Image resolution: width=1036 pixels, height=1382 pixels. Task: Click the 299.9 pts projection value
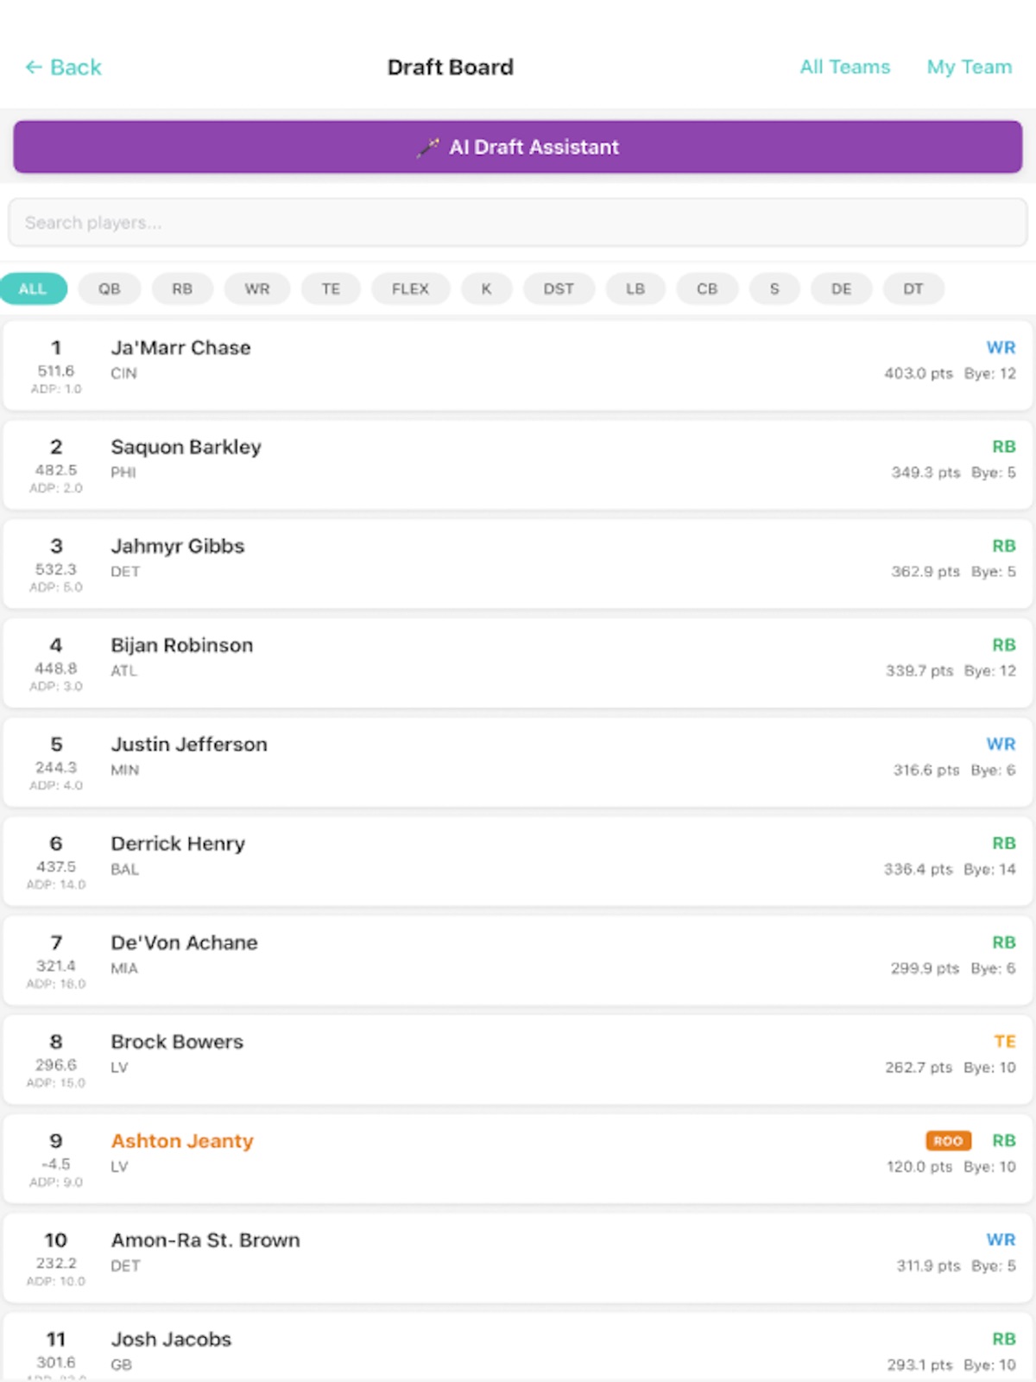tap(925, 968)
